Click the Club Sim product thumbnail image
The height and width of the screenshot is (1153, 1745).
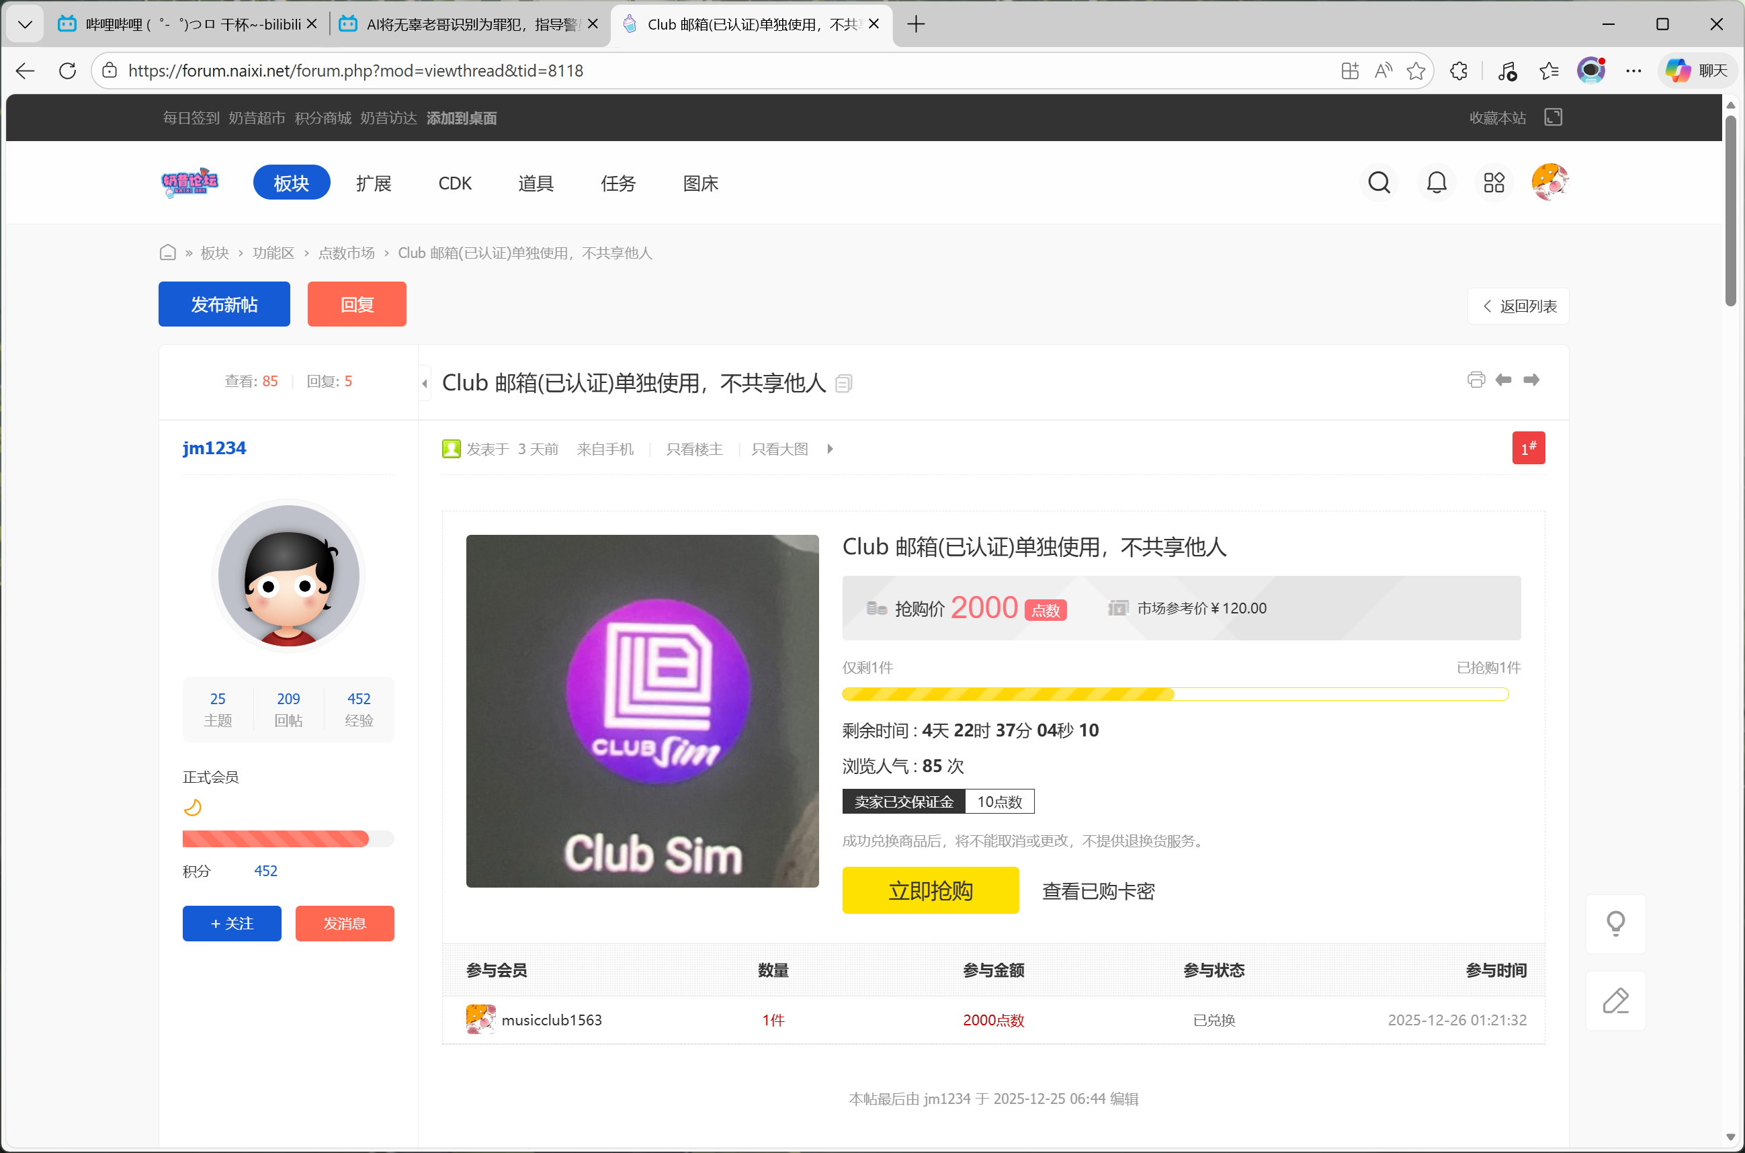(642, 710)
